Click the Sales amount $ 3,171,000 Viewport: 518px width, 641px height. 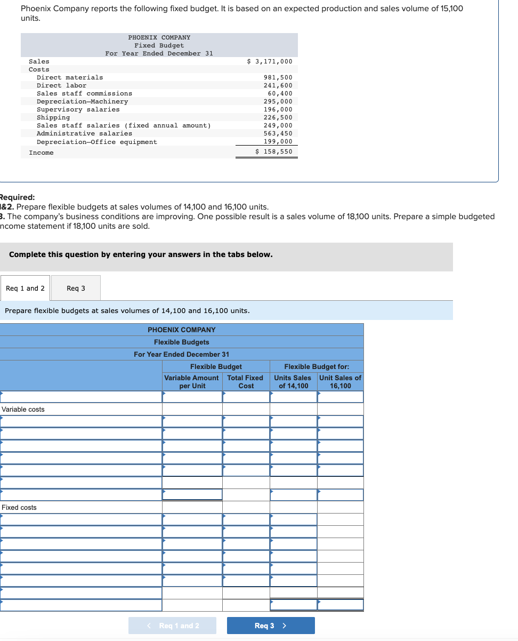[x=270, y=61]
